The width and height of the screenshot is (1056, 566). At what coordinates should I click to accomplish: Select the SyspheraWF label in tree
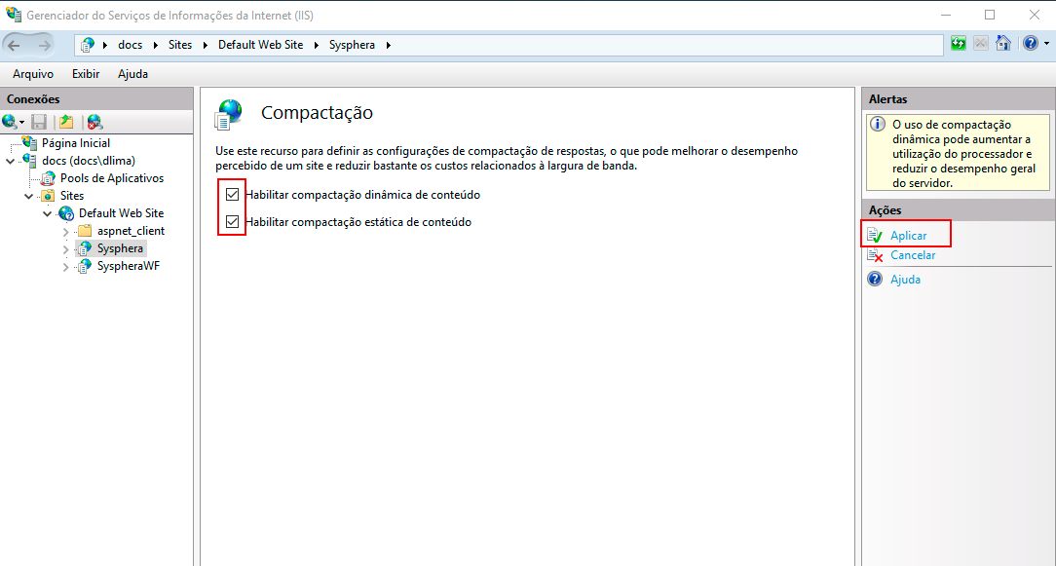pyautogui.click(x=128, y=266)
